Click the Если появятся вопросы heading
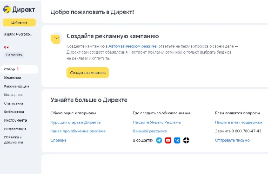Screen dimensions: 268x174 tap(237, 113)
